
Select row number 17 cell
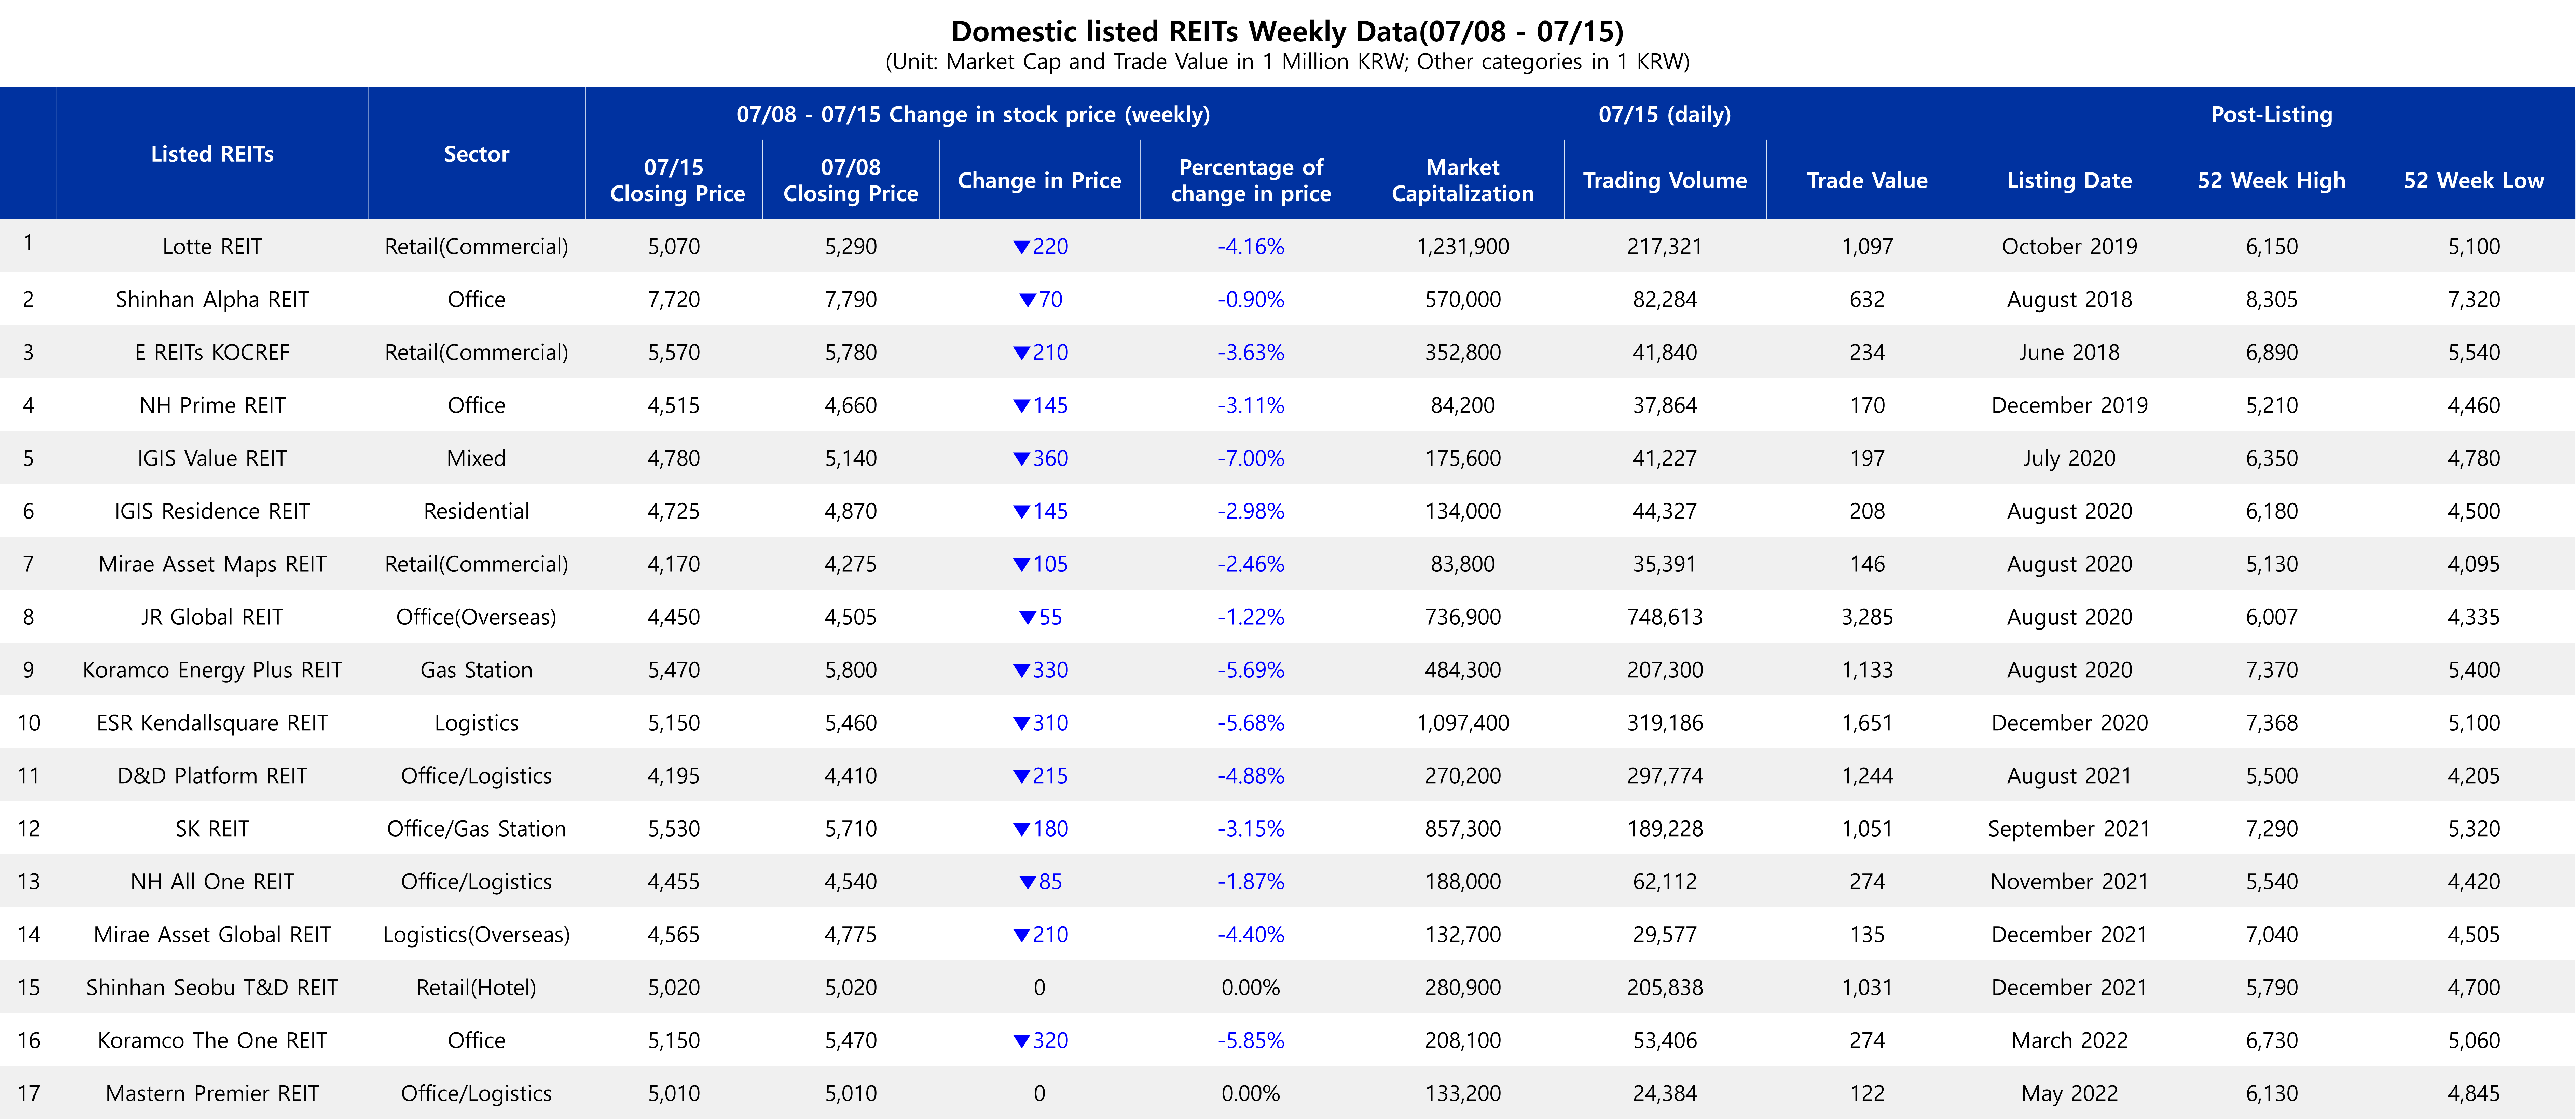(x=28, y=1094)
